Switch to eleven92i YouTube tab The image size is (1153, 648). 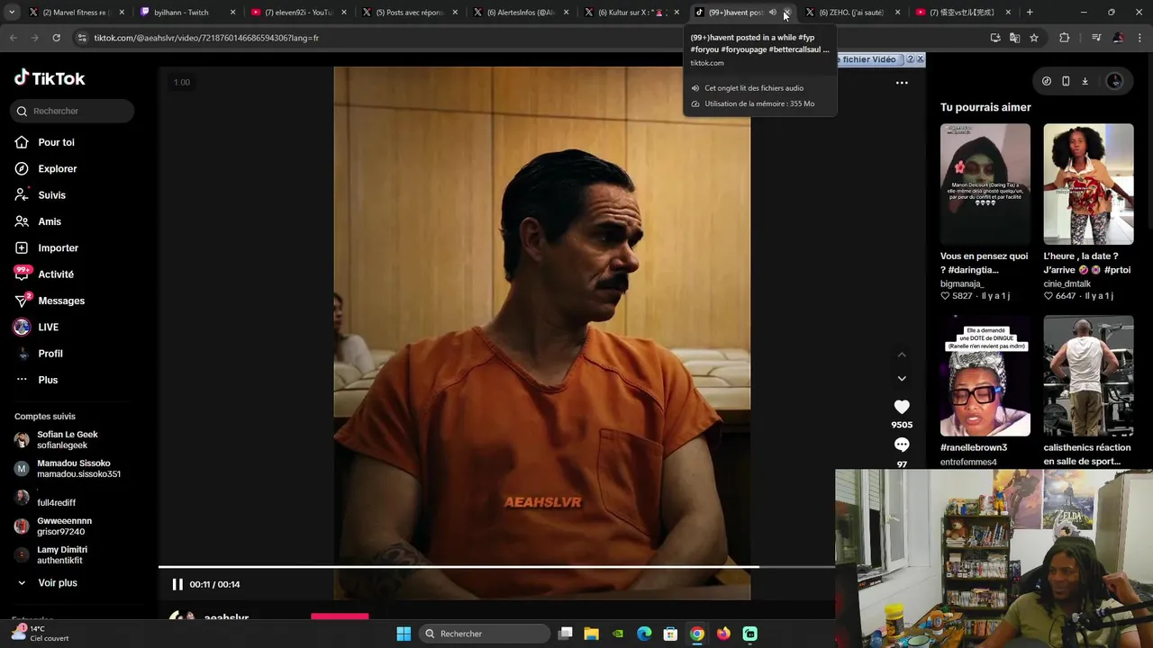297,13
